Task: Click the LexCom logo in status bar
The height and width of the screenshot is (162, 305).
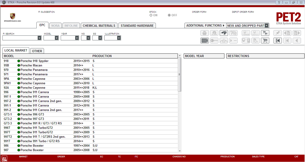Action: [x=4, y=158]
